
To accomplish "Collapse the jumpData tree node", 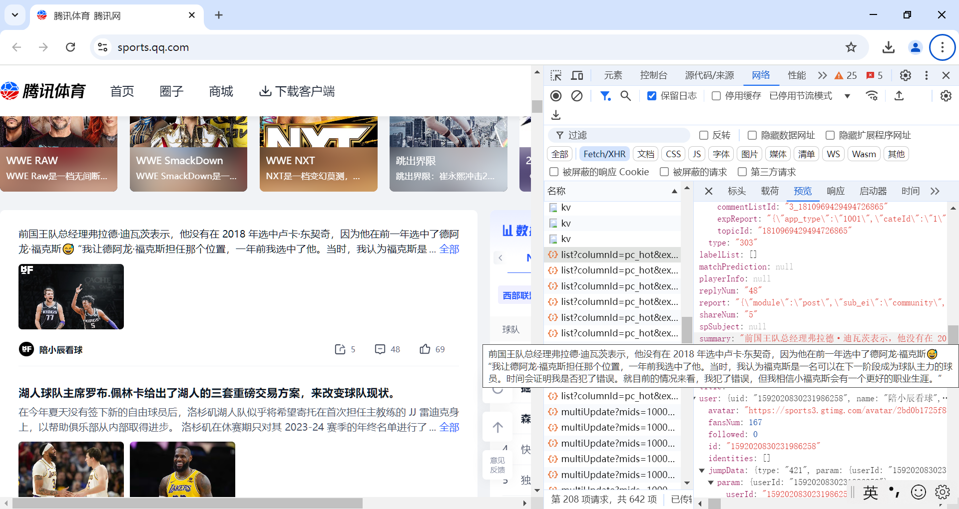I will coord(702,471).
